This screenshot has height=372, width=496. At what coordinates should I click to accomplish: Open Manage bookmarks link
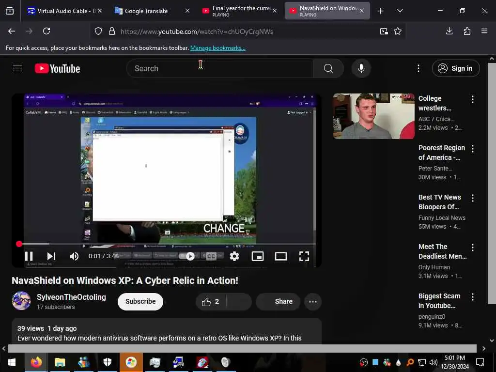(217, 48)
